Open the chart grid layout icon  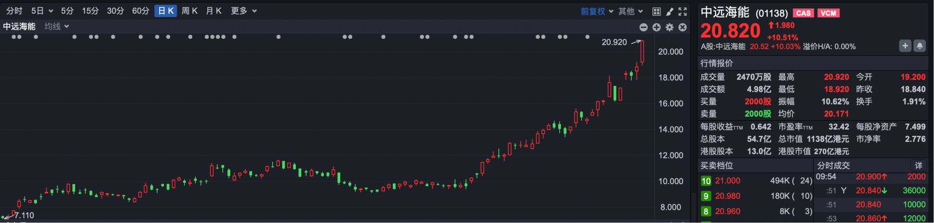click(656, 11)
